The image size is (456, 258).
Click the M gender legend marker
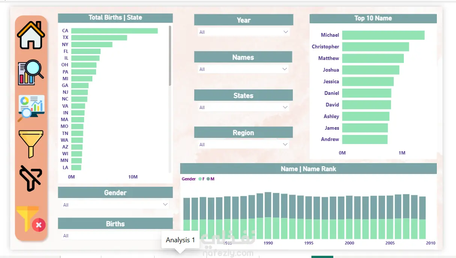(208, 179)
